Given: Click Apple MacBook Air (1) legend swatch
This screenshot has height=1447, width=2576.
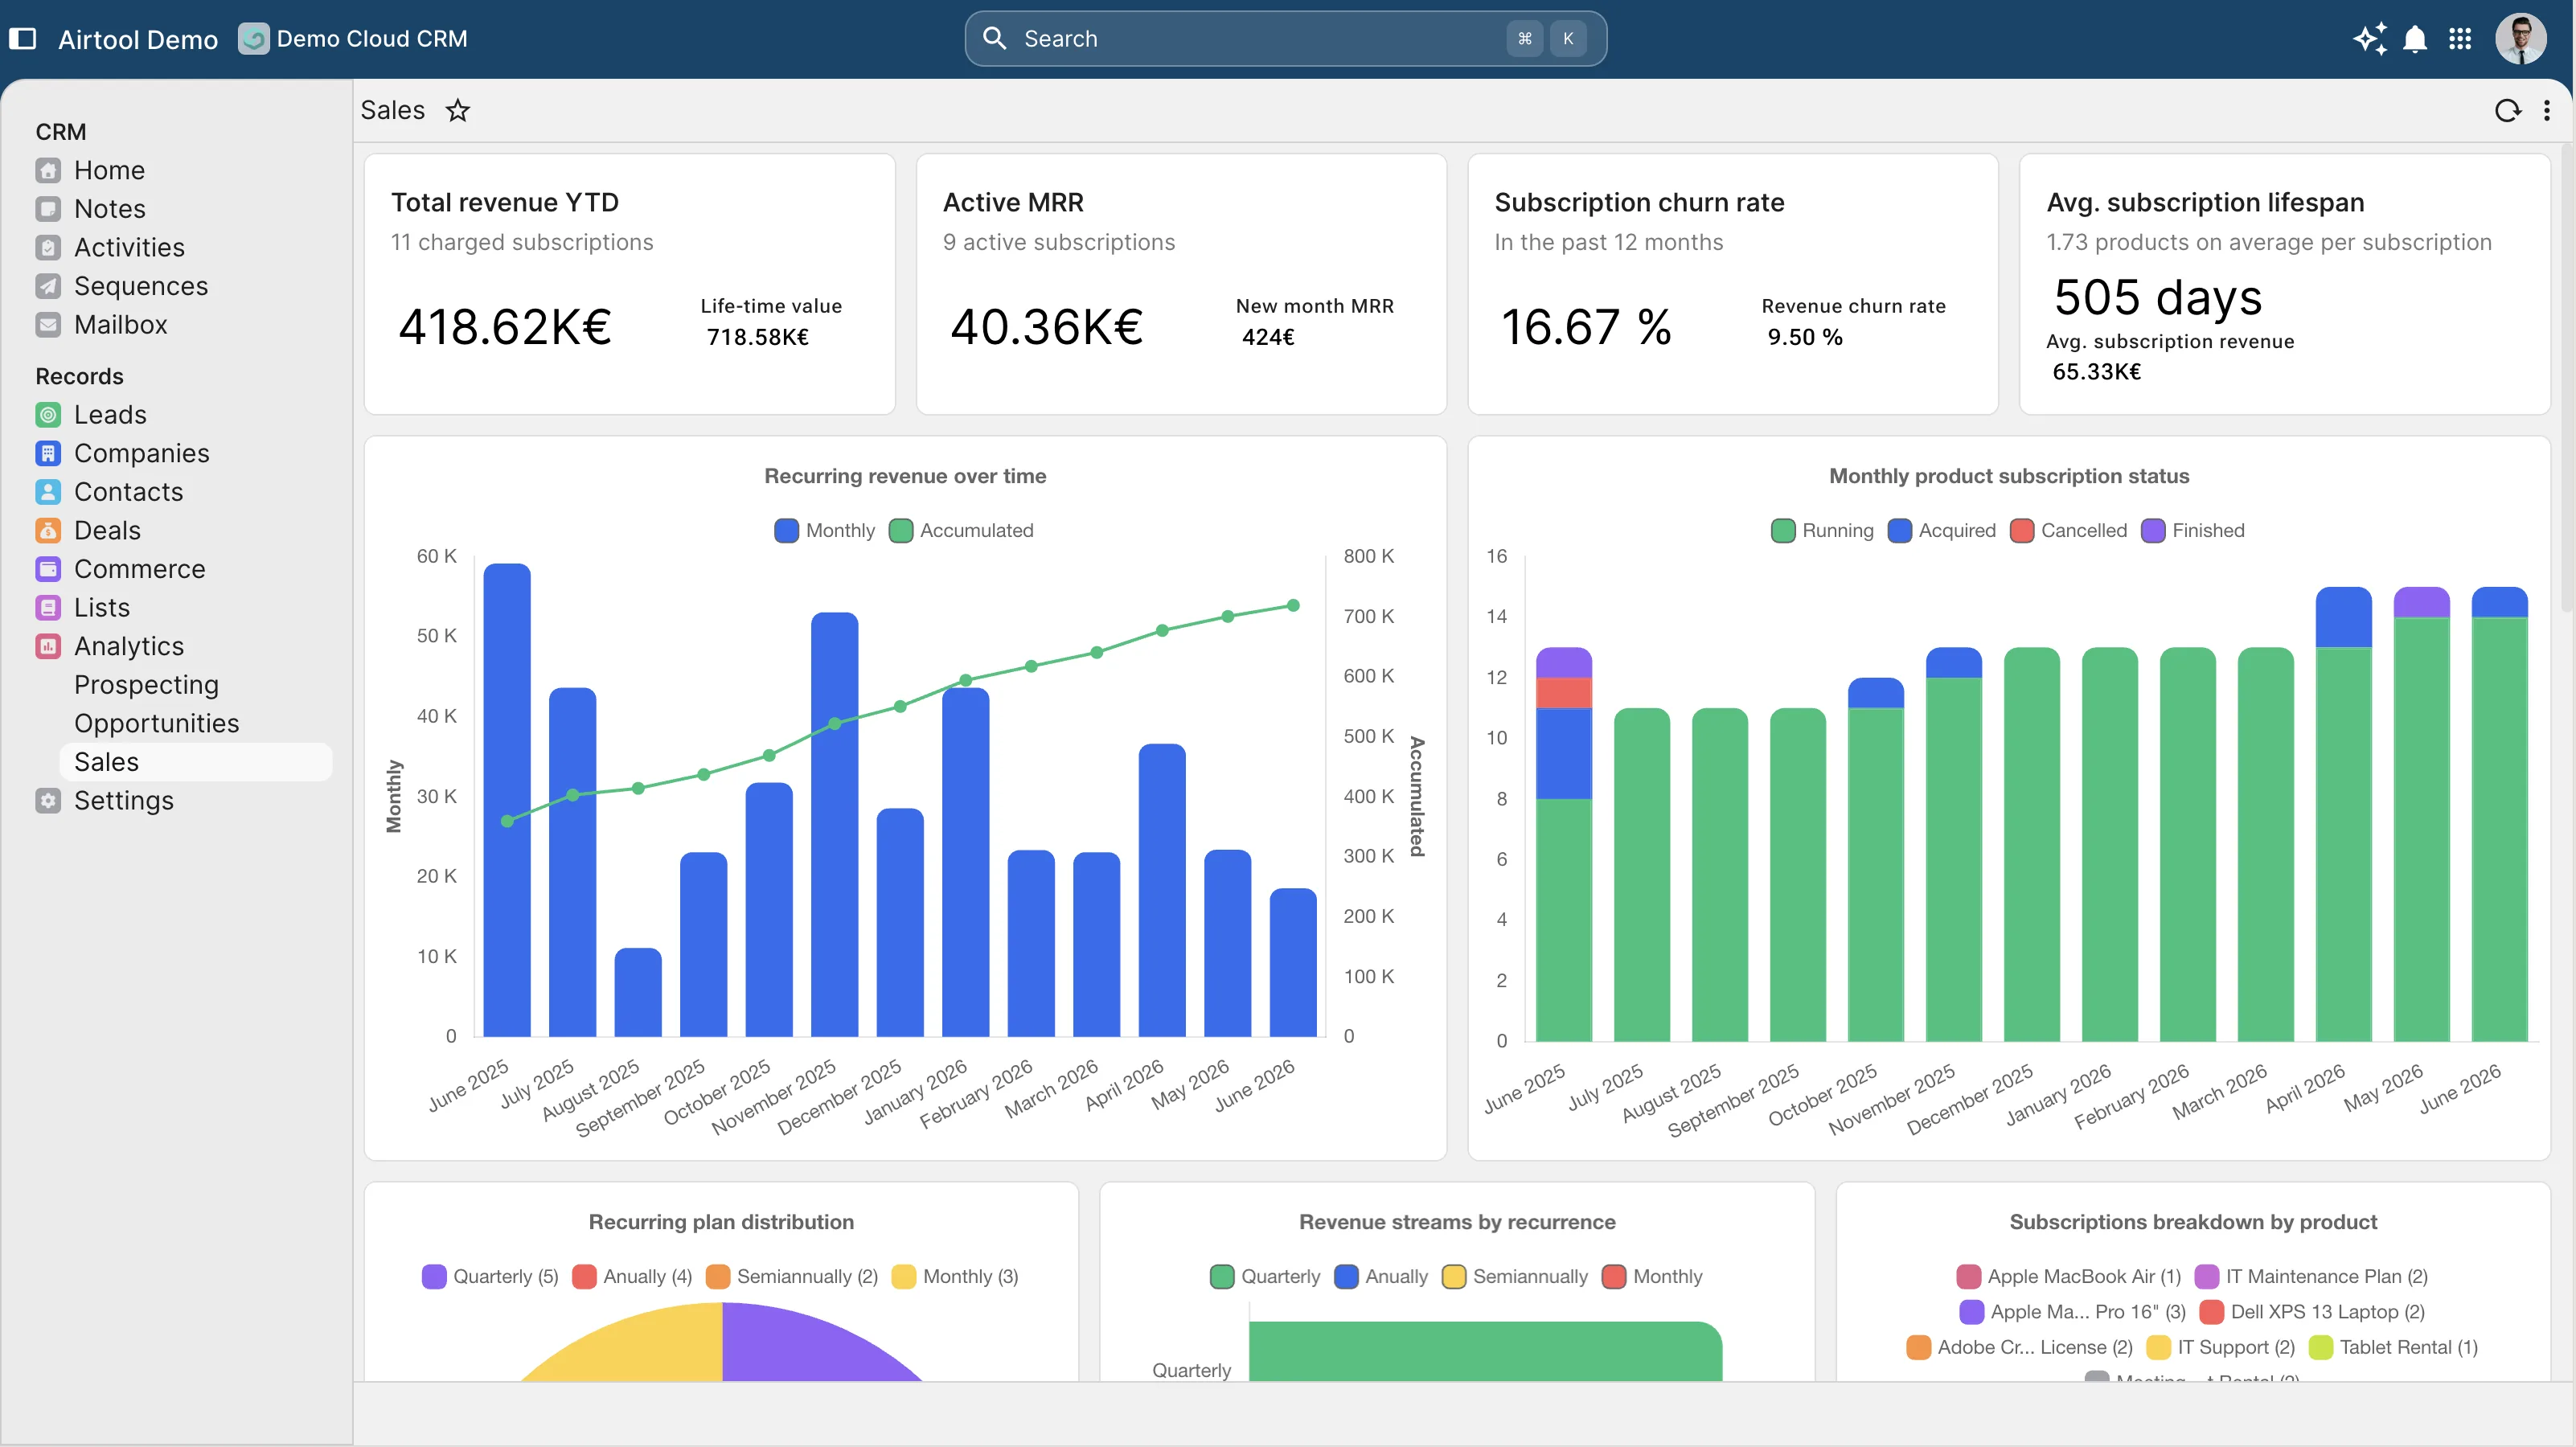Looking at the screenshot, I should [x=1969, y=1277].
